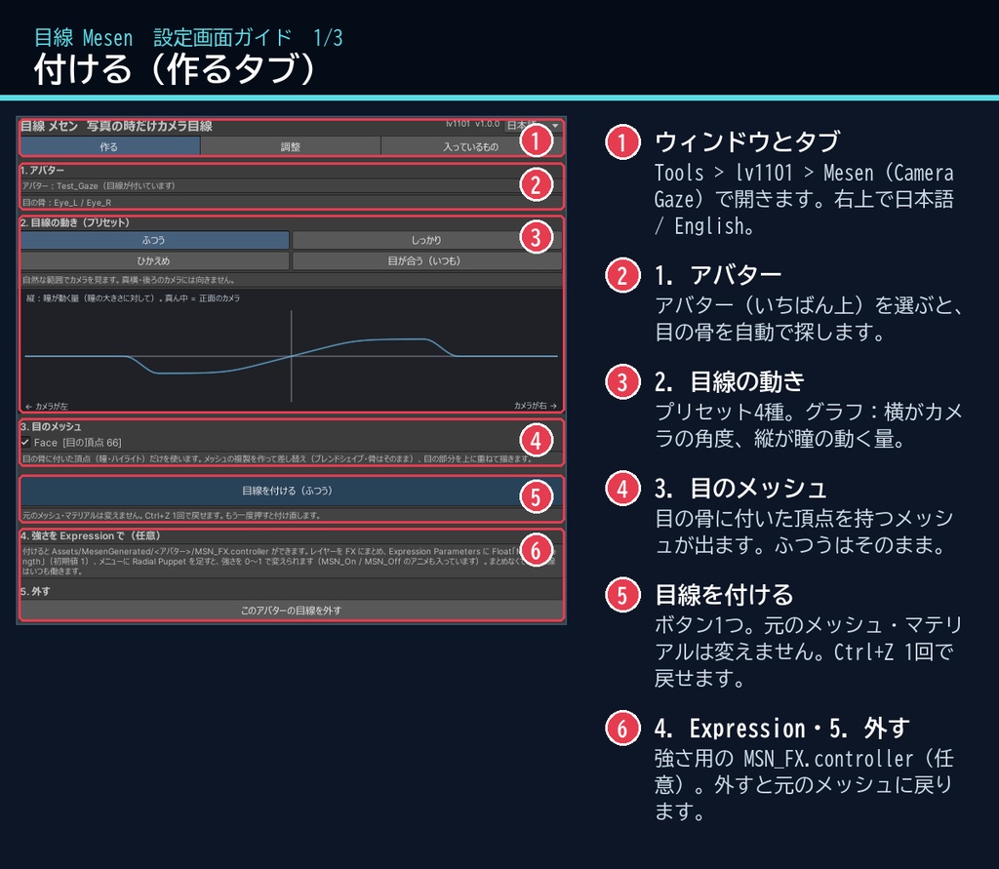Select the ふつう gaze preset

coord(154,240)
